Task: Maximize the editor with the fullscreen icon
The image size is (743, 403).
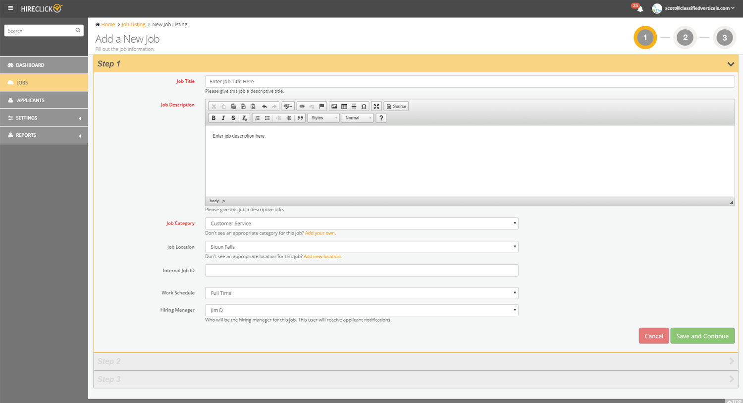Action: coord(376,107)
